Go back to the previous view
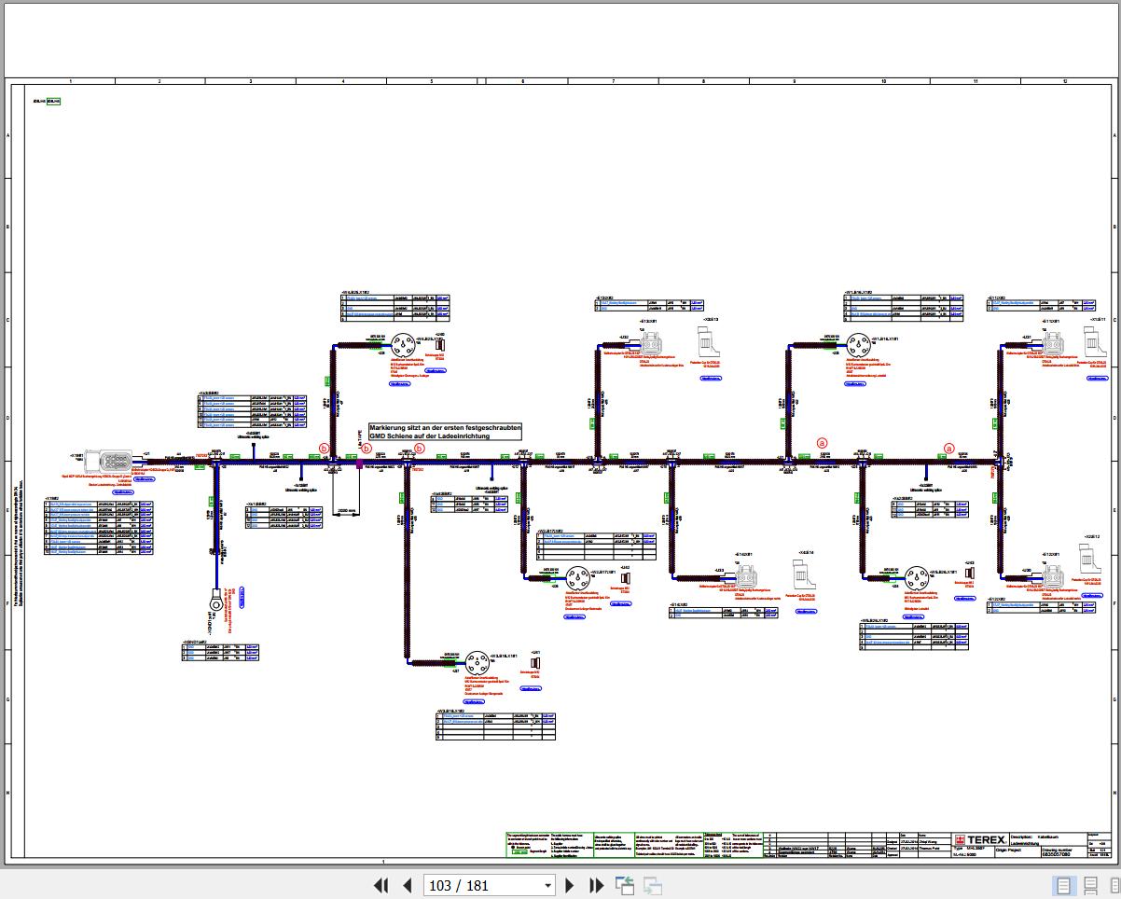The height and width of the screenshot is (899, 1121). point(624,885)
